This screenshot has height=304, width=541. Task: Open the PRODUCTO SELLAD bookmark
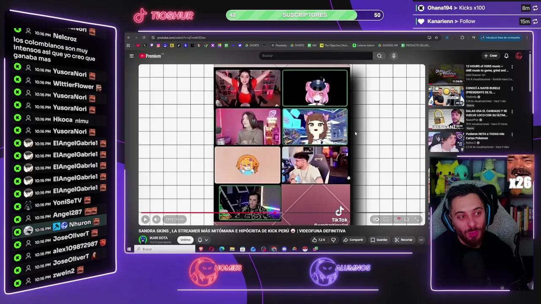416,45
